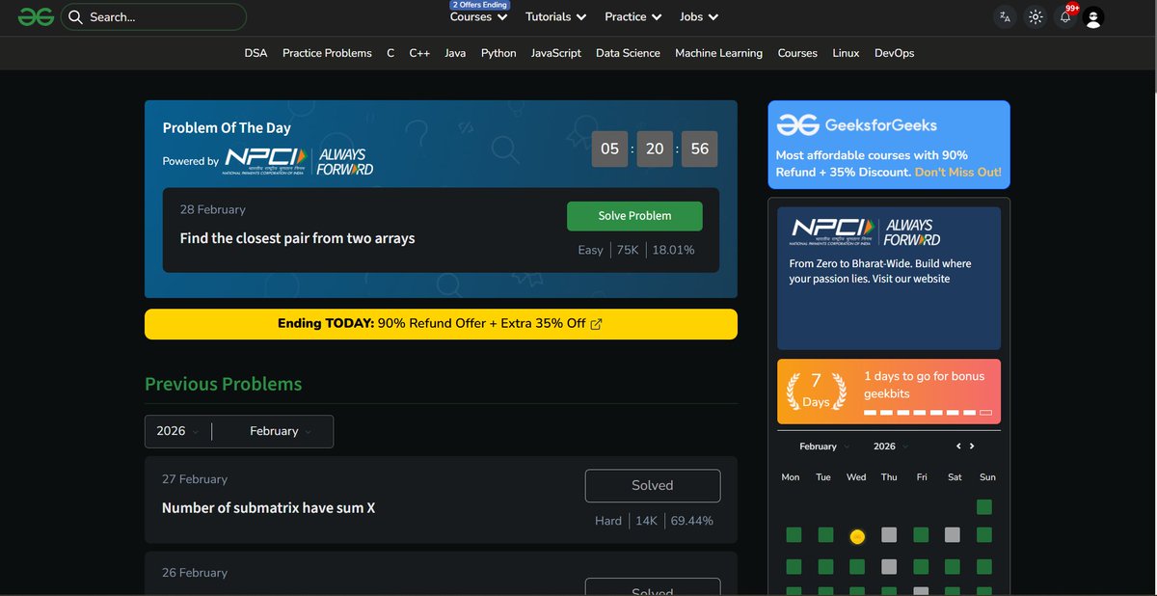Open Practice Problems in topic bar

coord(327,53)
